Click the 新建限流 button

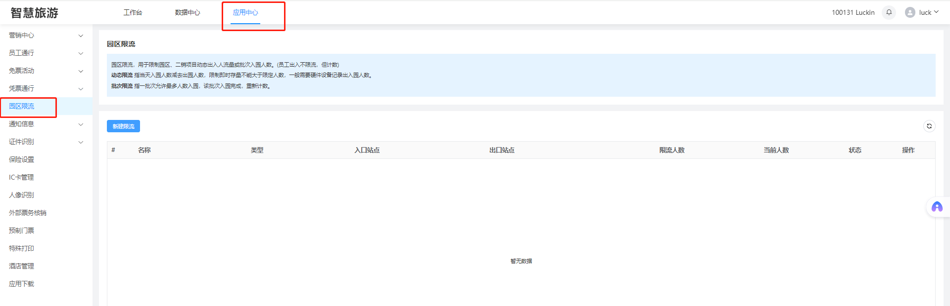[x=123, y=126]
